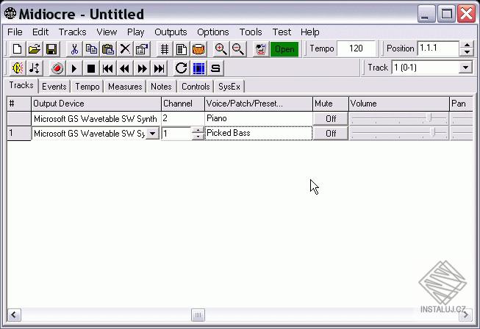Stop playback with the square button

pos(91,68)
